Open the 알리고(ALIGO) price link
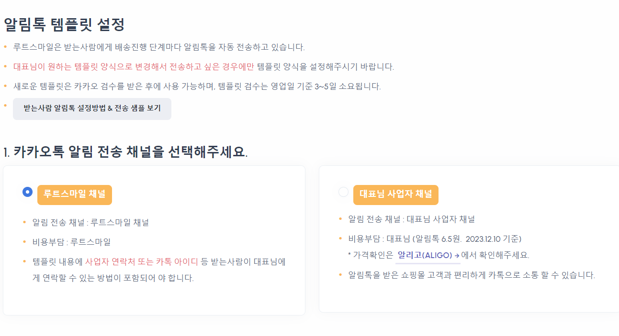The width and height of the screenshot is (619, 336). tap(425, 255)
